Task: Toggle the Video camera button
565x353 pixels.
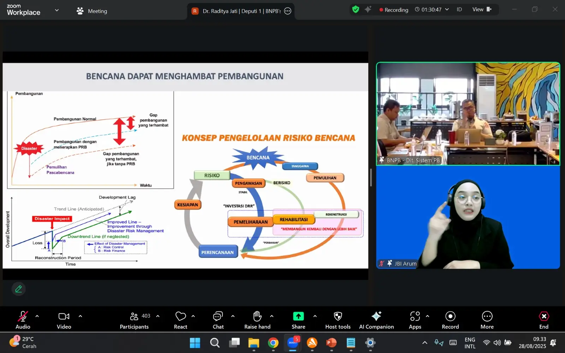Action: 64,320
